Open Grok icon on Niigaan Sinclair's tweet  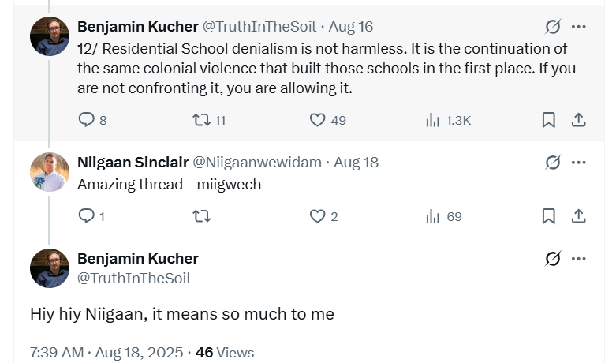click(553, 163)
